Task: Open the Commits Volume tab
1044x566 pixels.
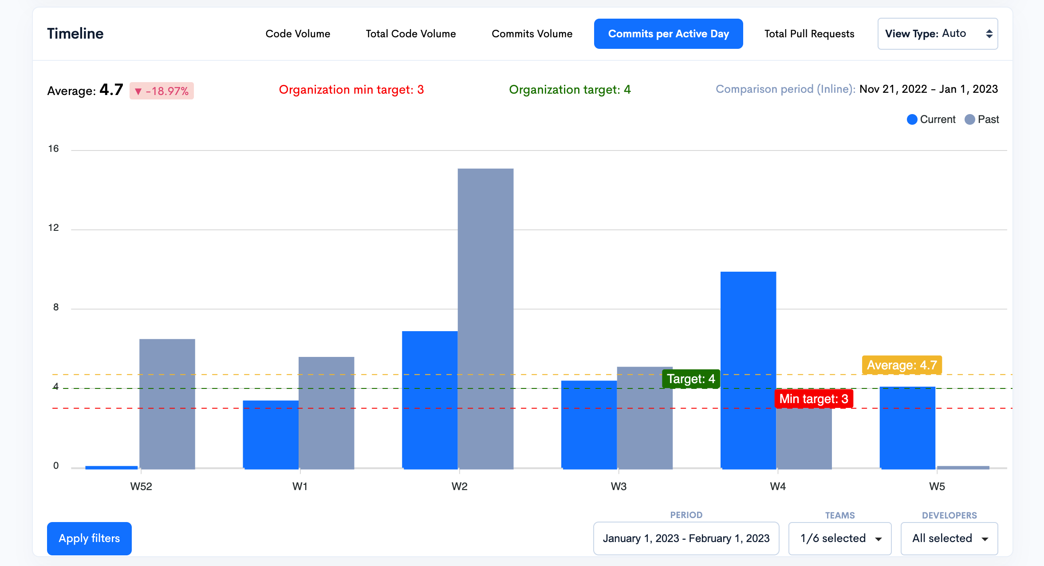Action: pos(532,34)
